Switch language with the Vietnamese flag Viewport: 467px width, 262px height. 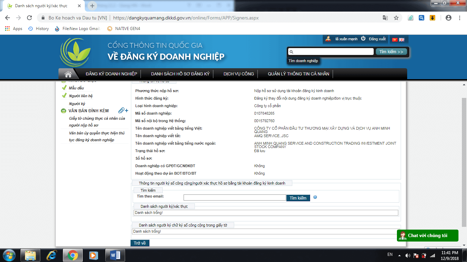395,40
